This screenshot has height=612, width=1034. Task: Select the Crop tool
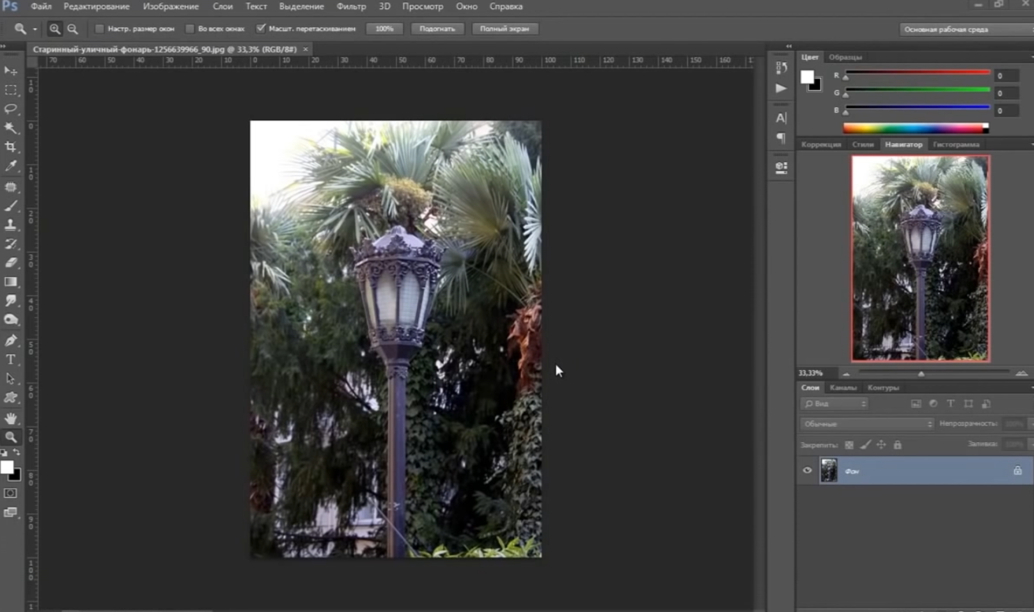(x=11, y=147)
